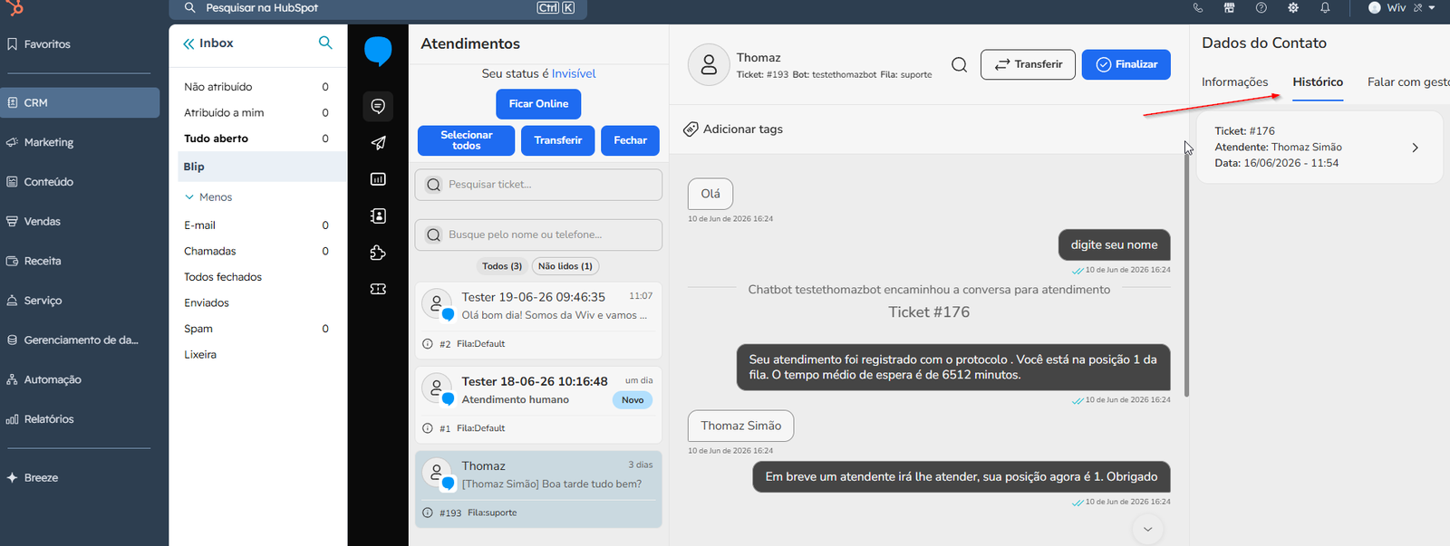The width and height of the screenshot is (1450, 546).
Task: Filter by Todos (3) chip
Action: [x=502, y=266]
